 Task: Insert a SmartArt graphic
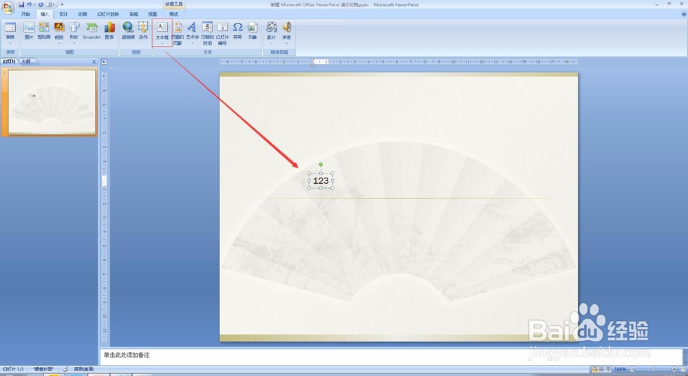92,31
